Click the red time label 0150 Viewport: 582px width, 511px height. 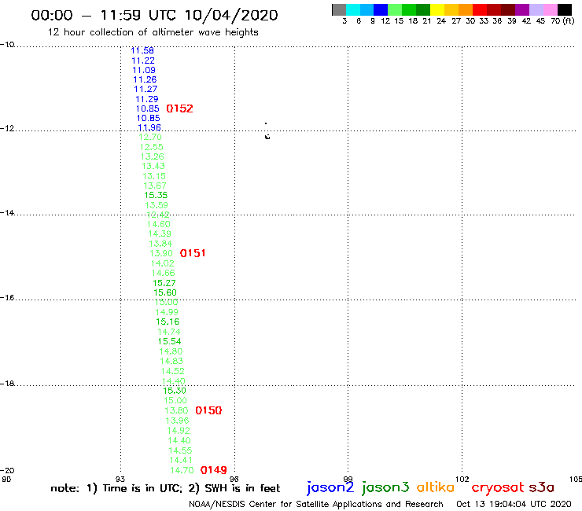[208, 410]
